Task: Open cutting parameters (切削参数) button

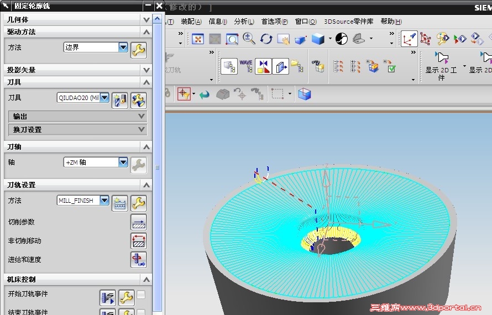Action: point(139,223)
